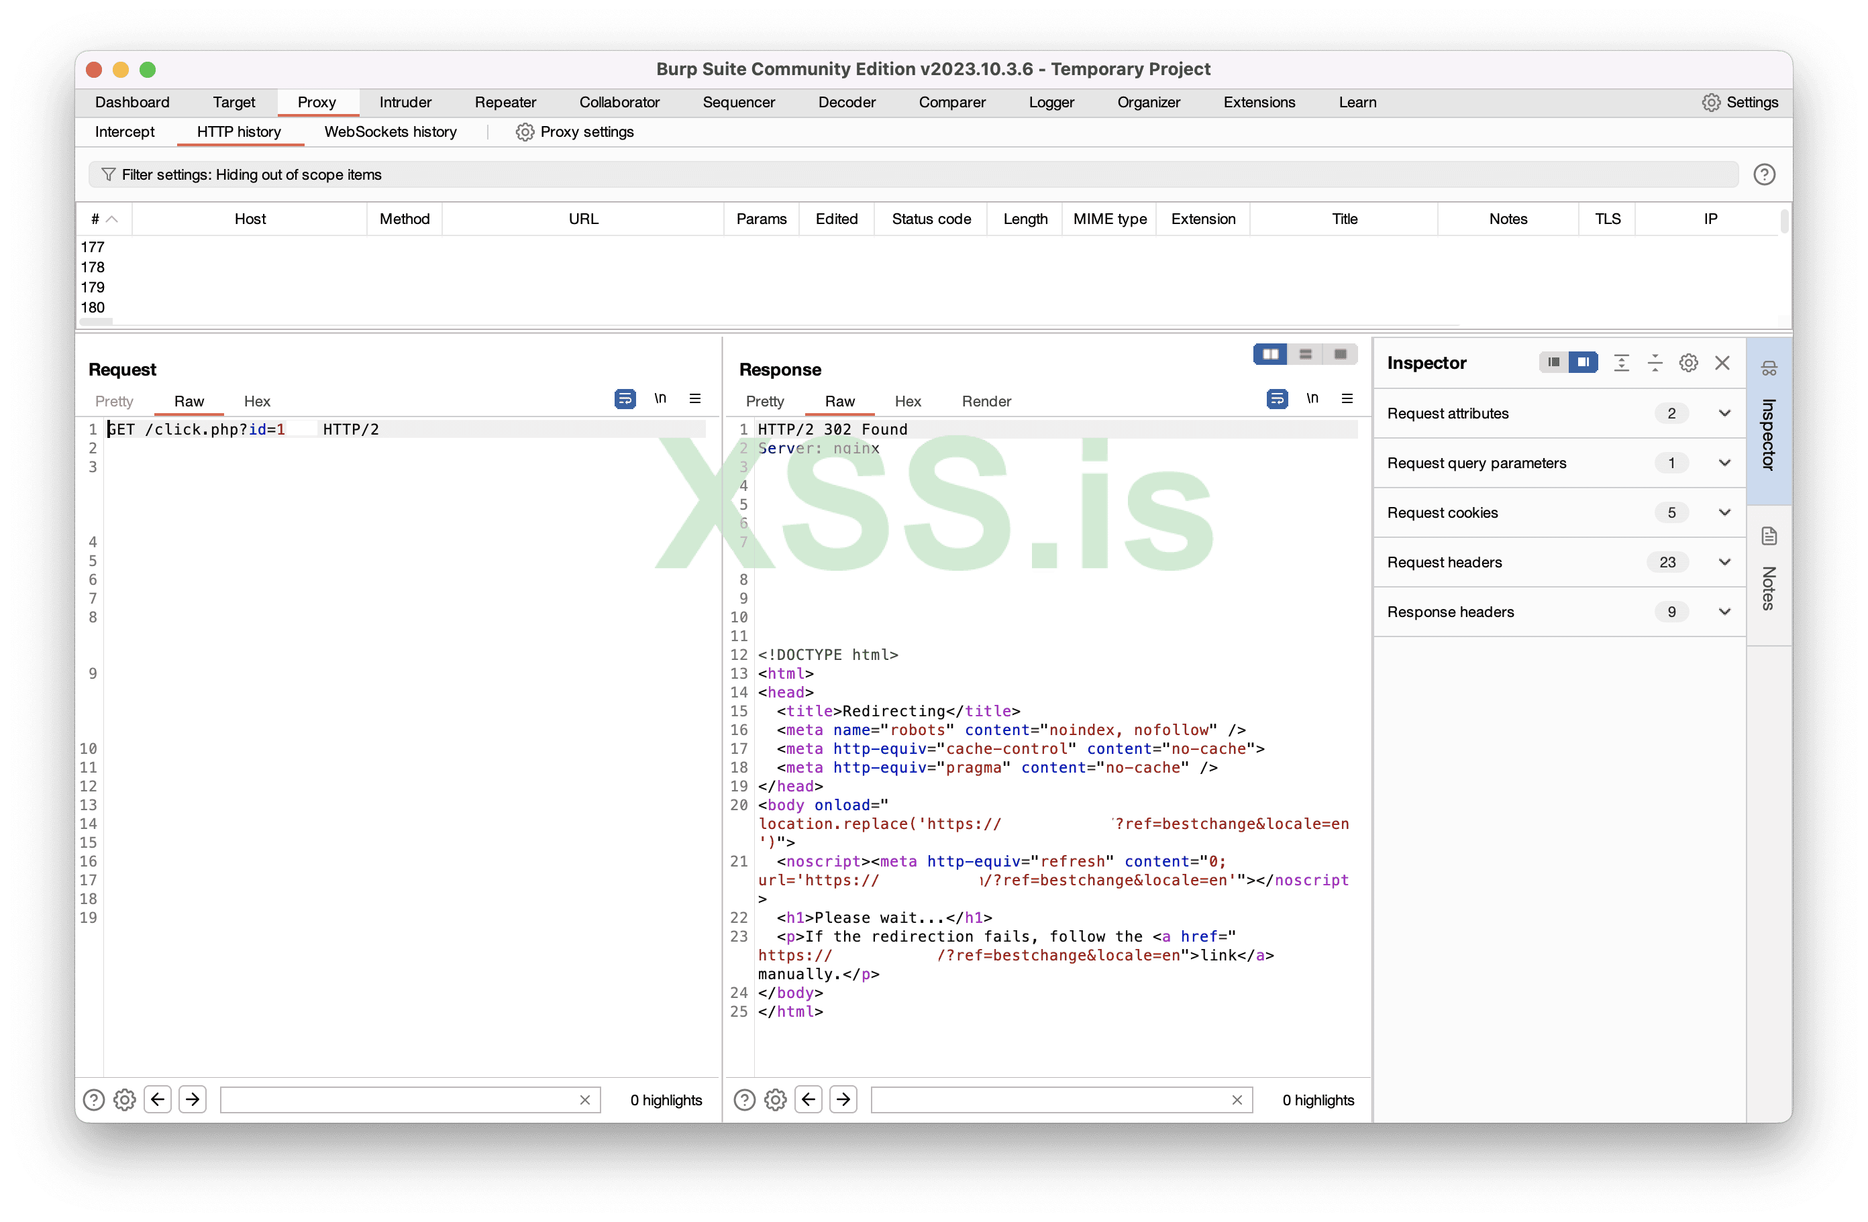This screenshot has height=1222, width=1868.
Task: Open Proxy settings
Action: (x=574, y=131)
